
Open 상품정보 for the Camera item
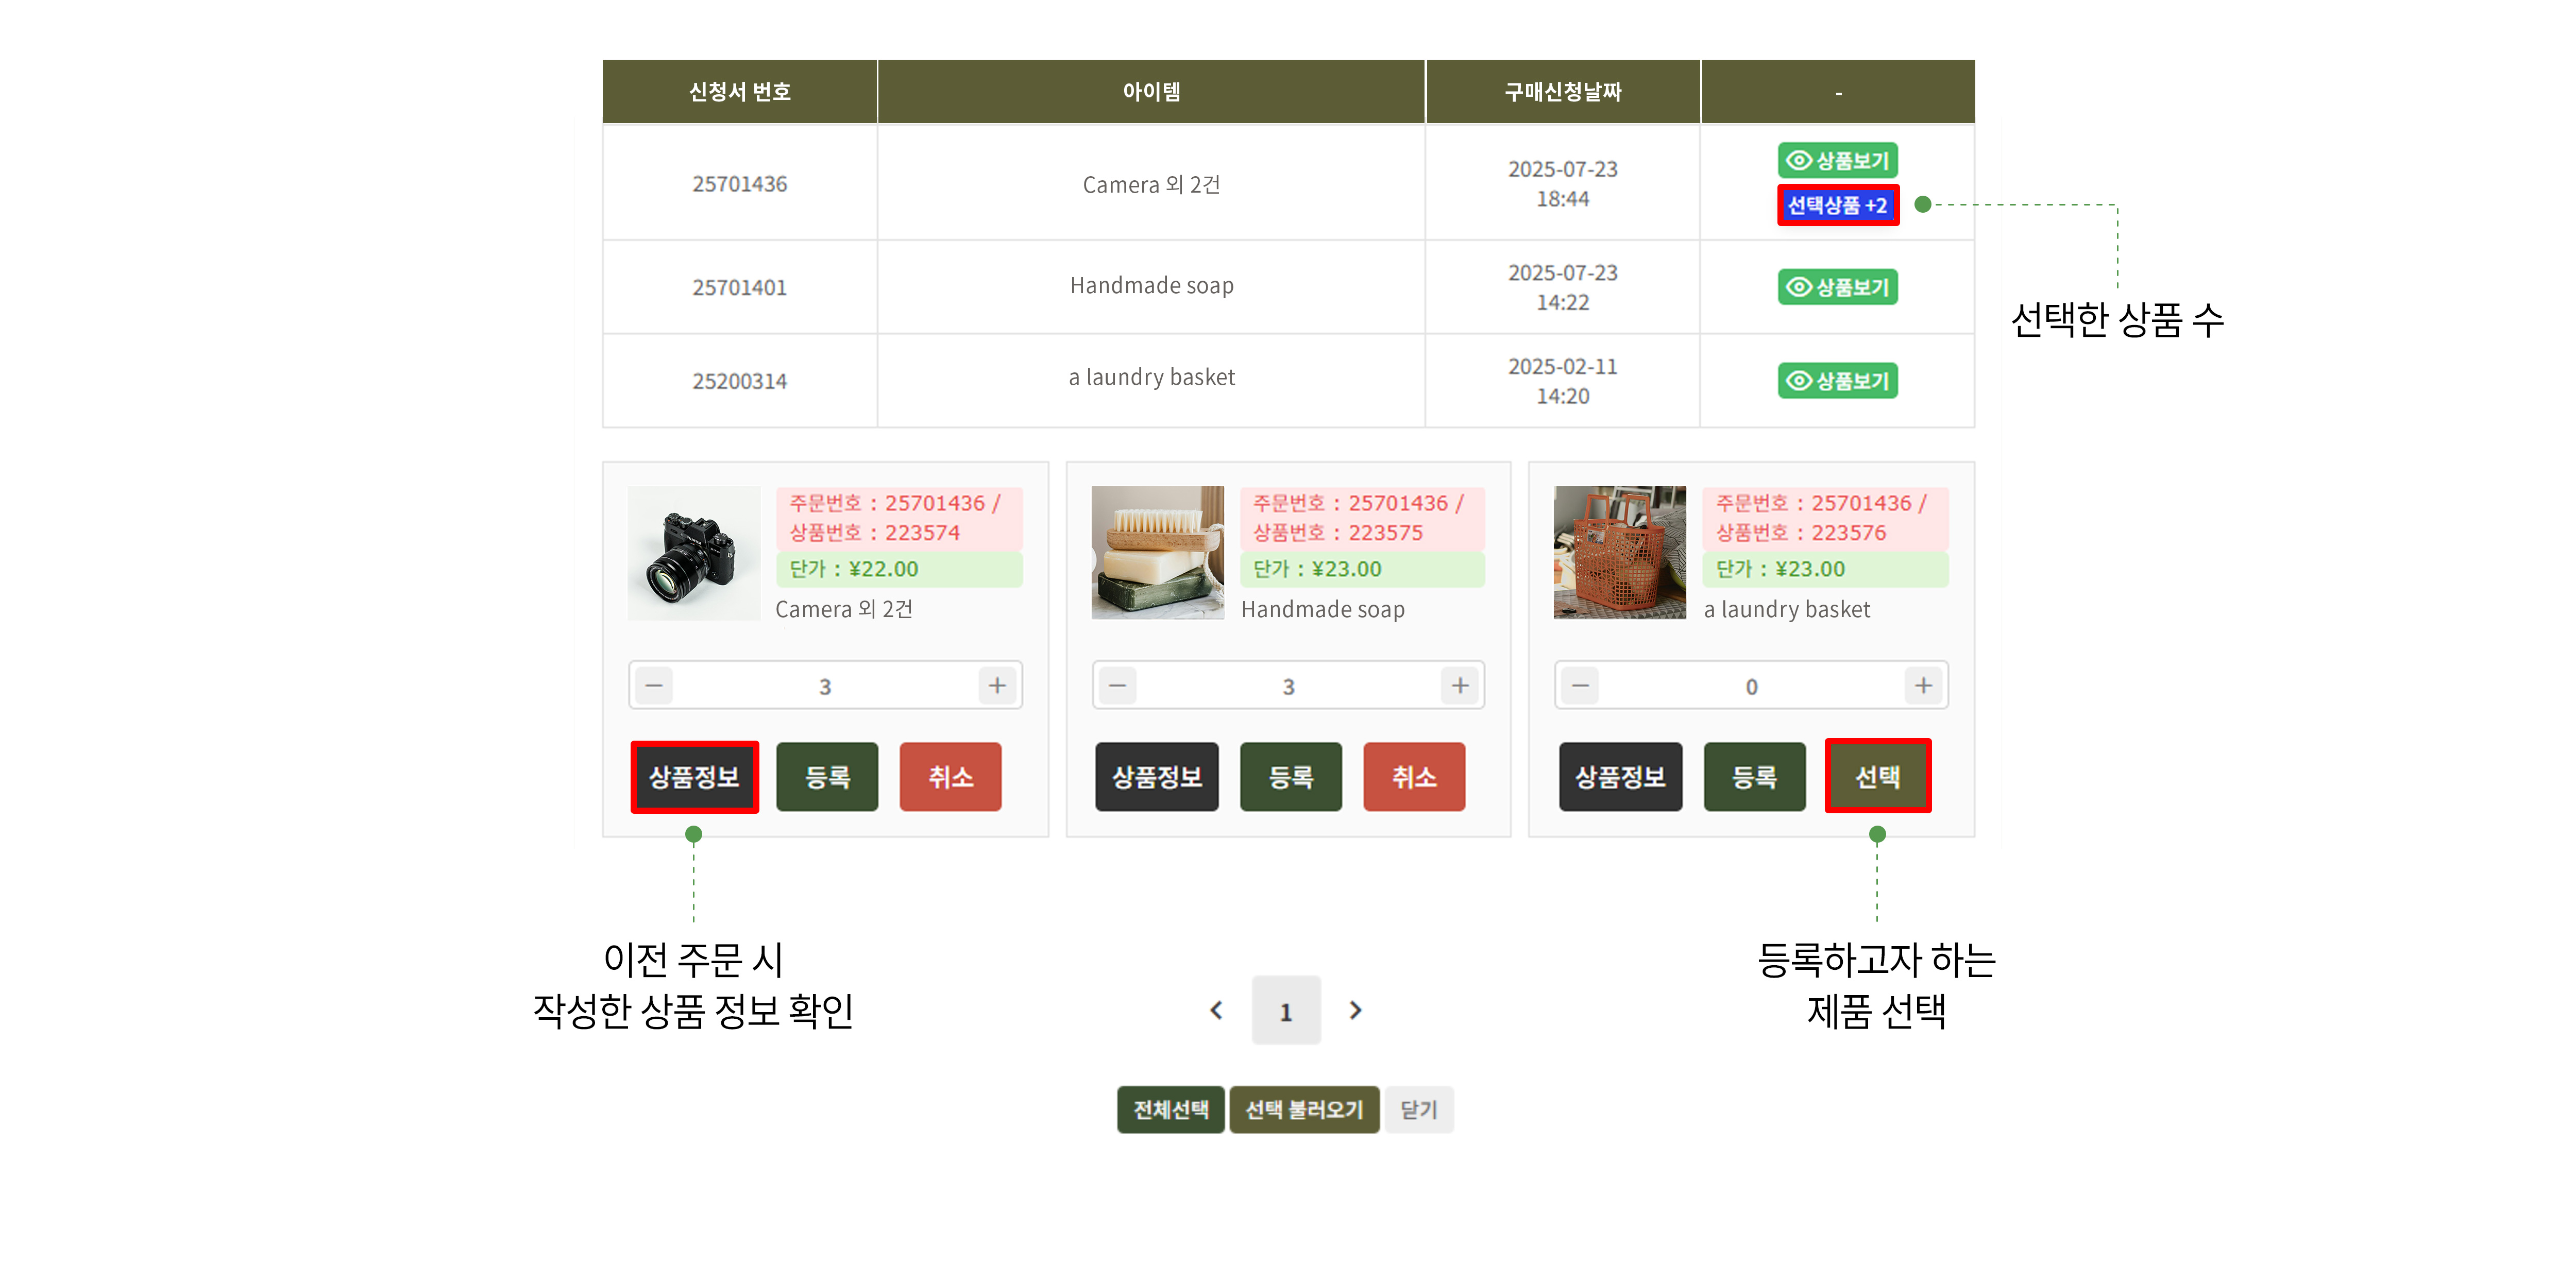(694, 777)
